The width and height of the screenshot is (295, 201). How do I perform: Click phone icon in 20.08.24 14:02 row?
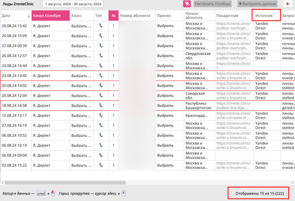click(101, 85)
